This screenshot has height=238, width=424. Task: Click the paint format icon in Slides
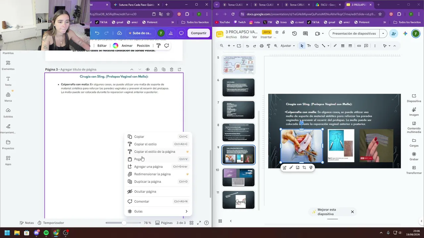(269, 46)
